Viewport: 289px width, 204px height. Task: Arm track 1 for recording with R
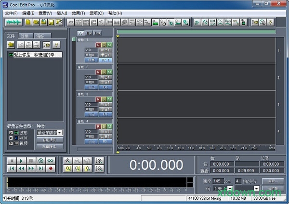pyautogui.click(x=98, y=45)
